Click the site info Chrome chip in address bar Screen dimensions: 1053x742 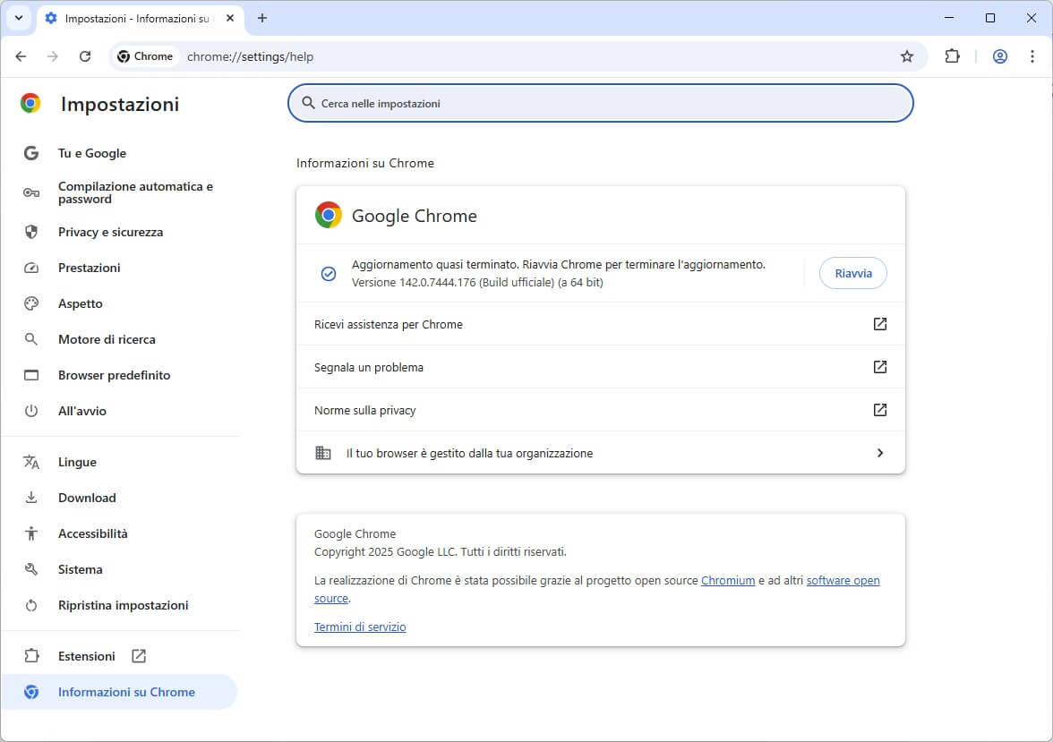(x=145, y=56)
